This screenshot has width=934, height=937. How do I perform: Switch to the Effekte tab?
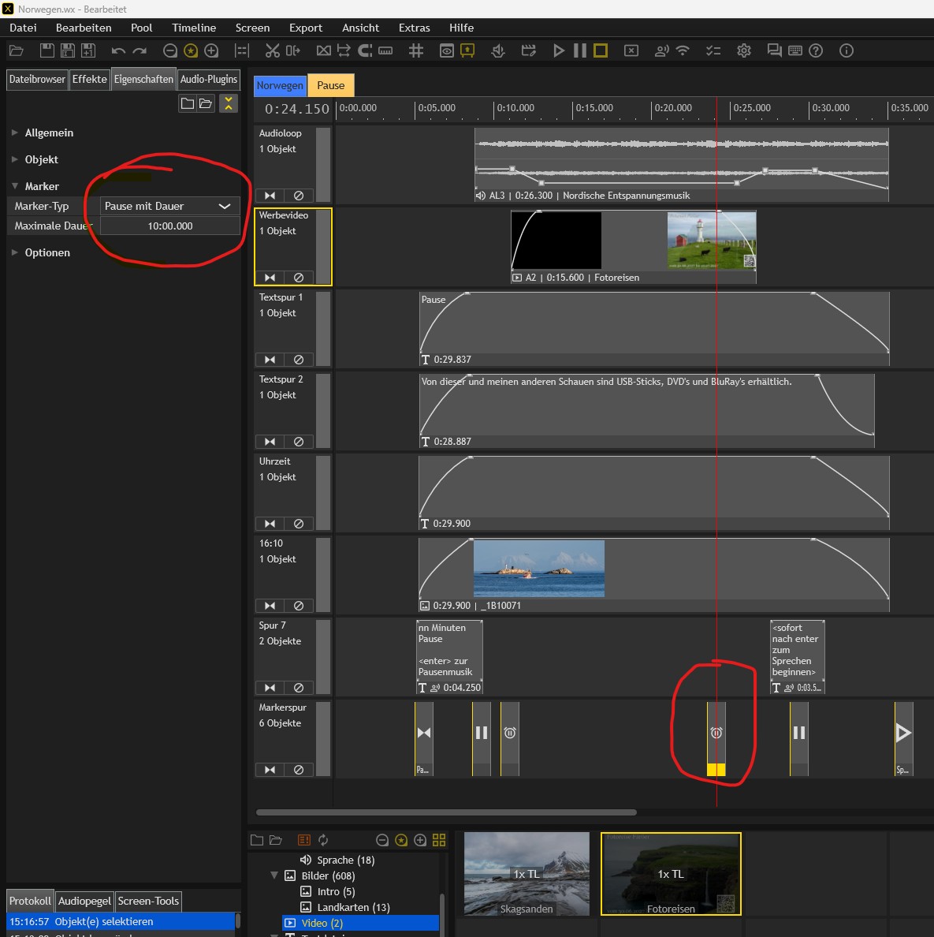click(x=90, y=80)
